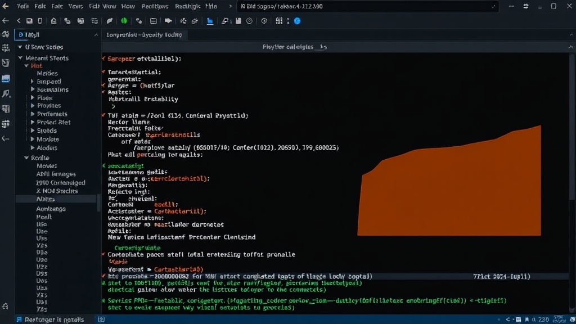This screenshot has width=576, height=324.
Task: Click the chevron beside the 'D Tagyll' panel tab
Action: click(x=96, y=35)
